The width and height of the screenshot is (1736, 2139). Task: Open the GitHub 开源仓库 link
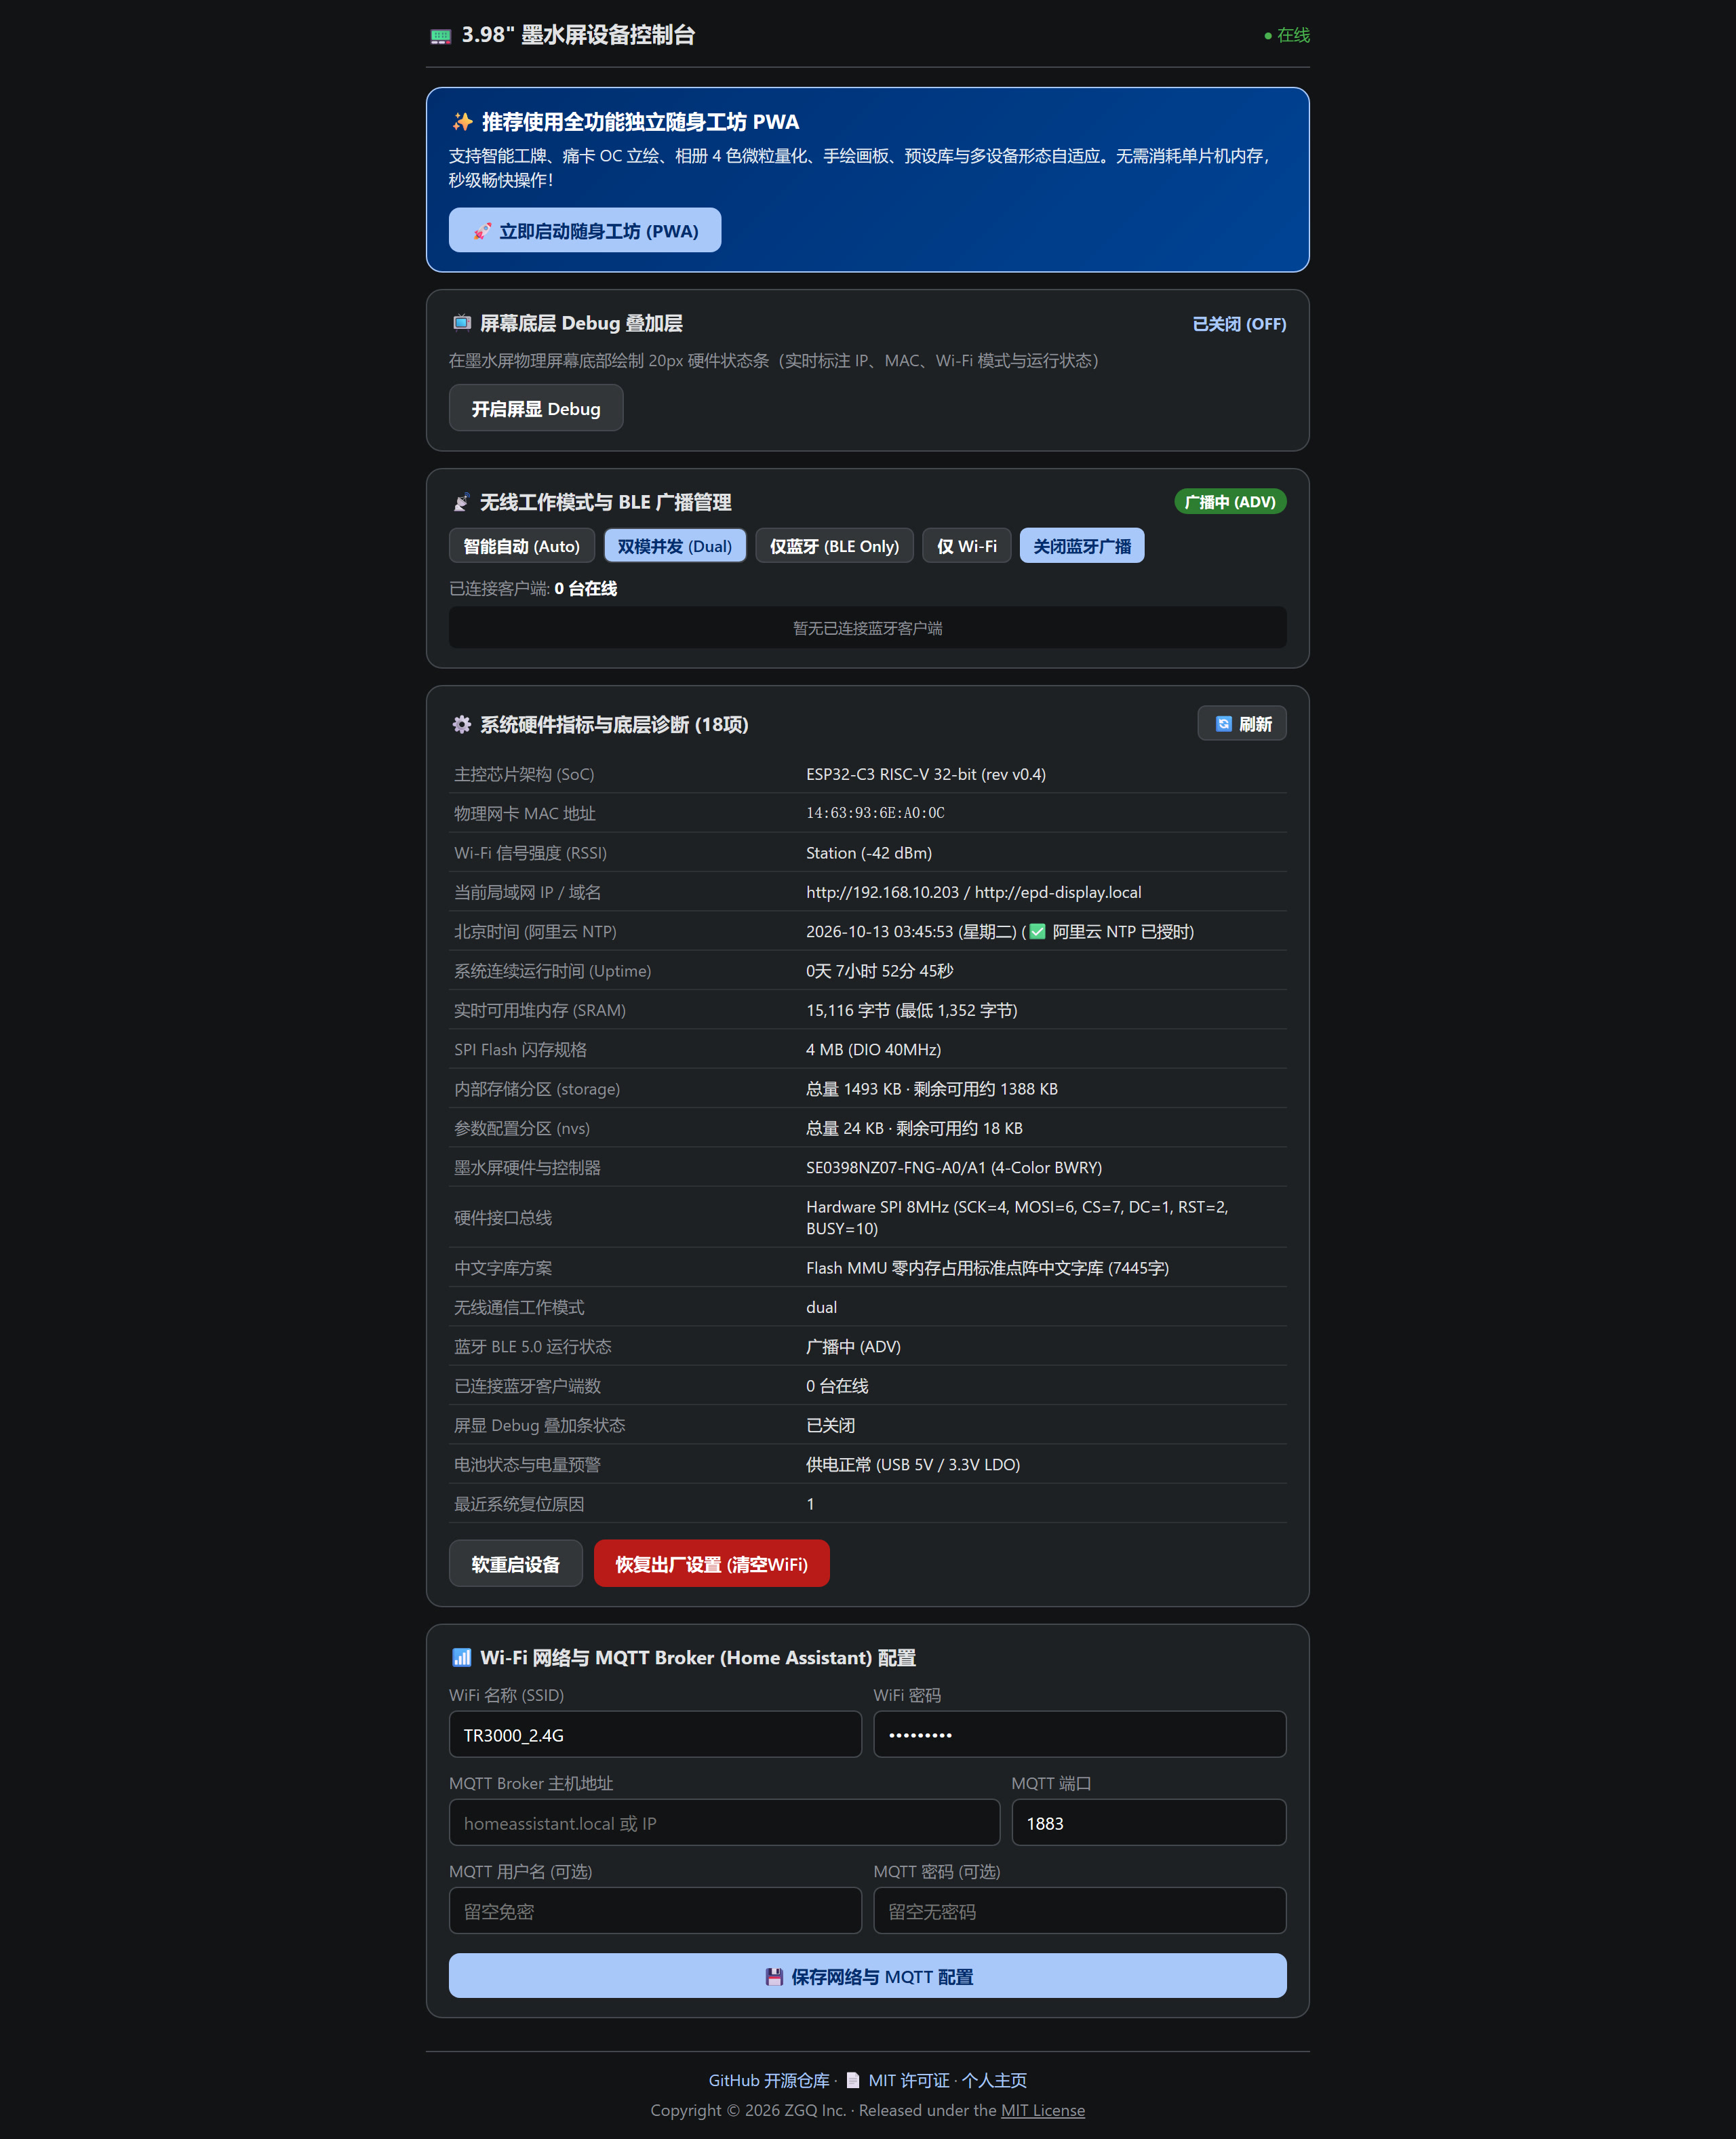click(769, 2080)
